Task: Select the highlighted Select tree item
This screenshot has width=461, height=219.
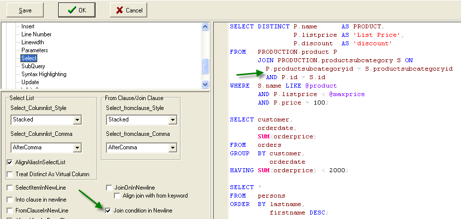Action: 29,58
